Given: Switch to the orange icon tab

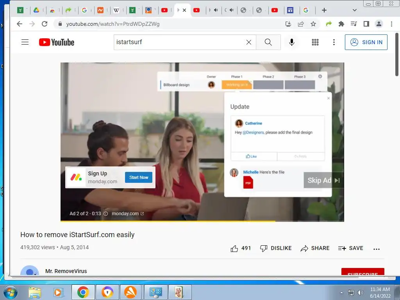Looking at the screenshot, I should click(100, 10).
